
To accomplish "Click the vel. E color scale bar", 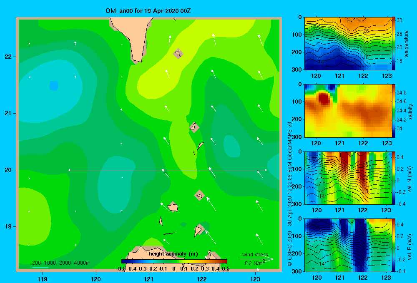I will 394,245.
